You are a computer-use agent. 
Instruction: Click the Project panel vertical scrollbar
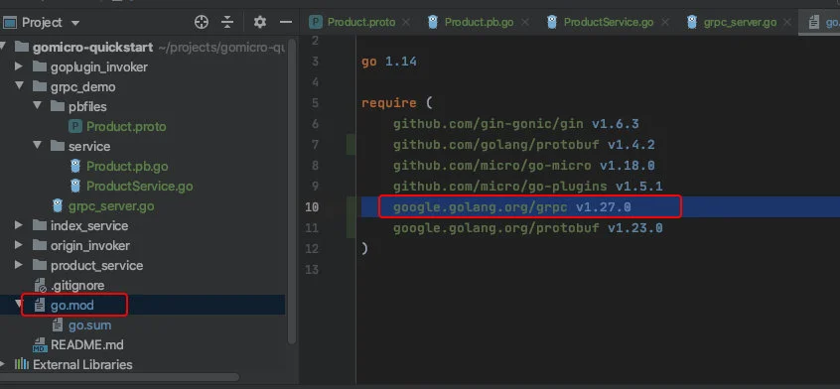tap(292, 190)
